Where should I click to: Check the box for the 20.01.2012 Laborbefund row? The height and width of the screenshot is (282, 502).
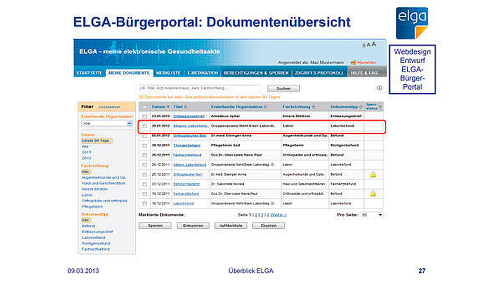[145, 126]
